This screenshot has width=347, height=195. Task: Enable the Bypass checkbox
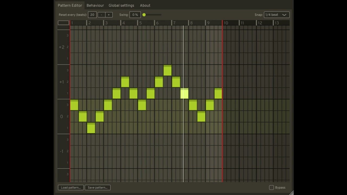click(x=271, y=187)
